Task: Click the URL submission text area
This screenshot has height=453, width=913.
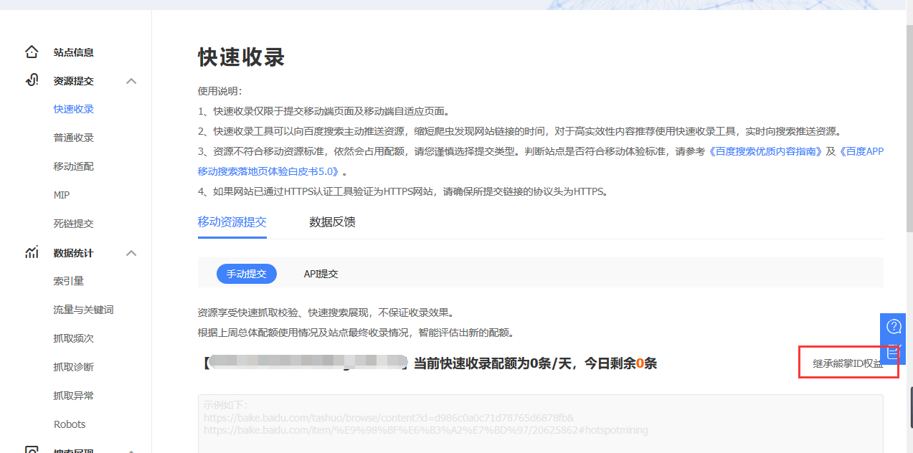Action: 540,426
